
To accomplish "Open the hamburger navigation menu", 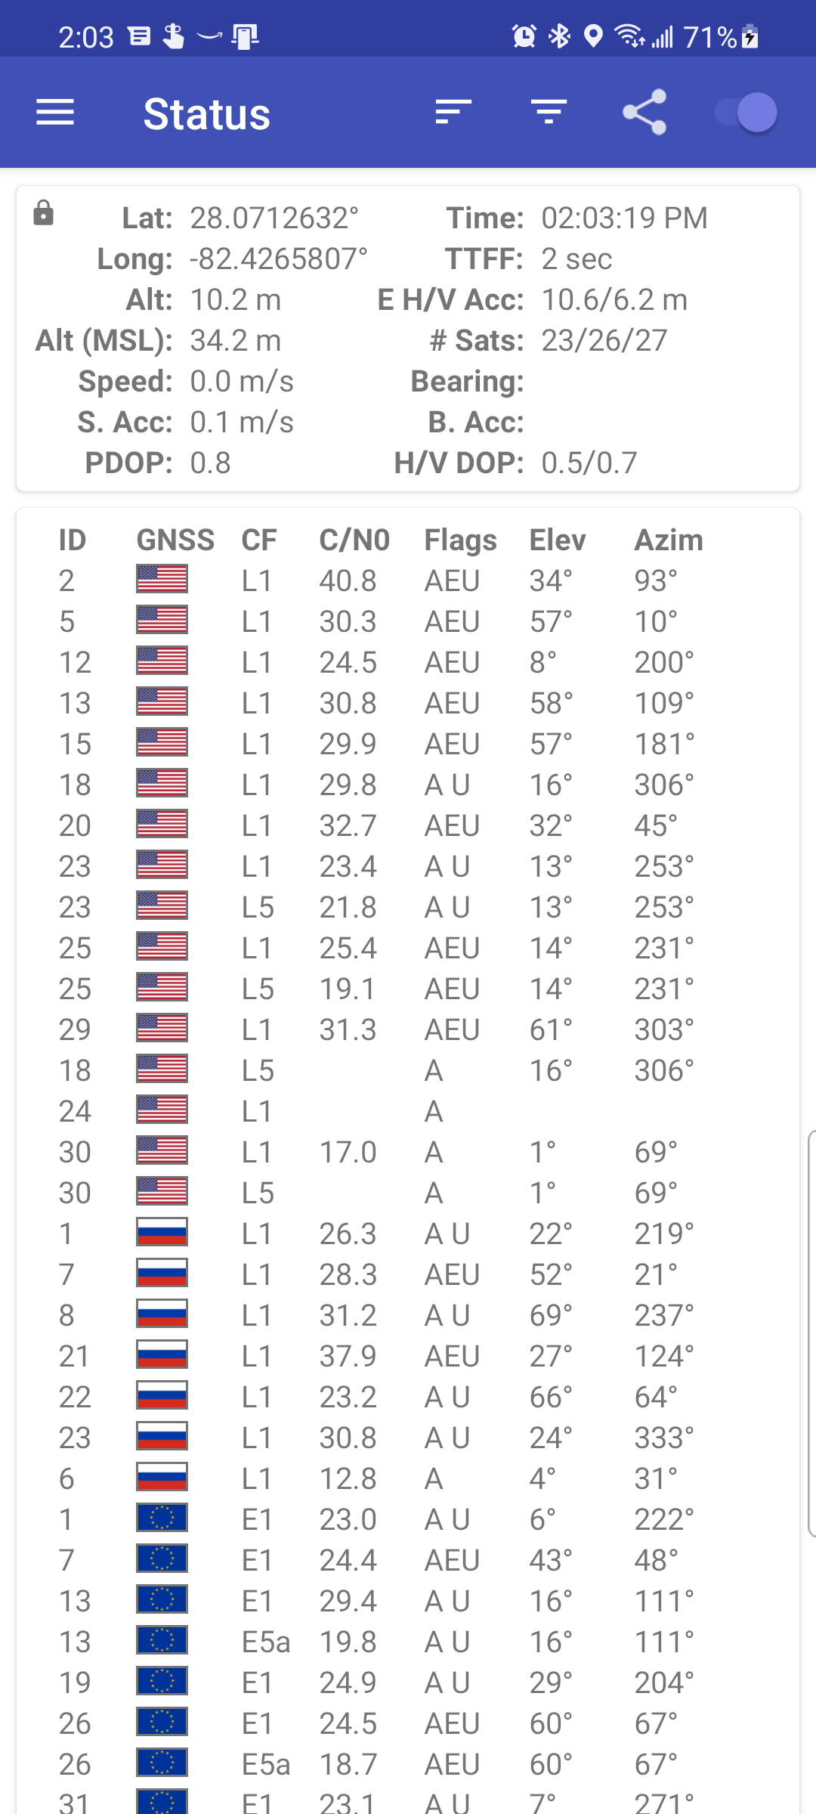I will point(55,113).
